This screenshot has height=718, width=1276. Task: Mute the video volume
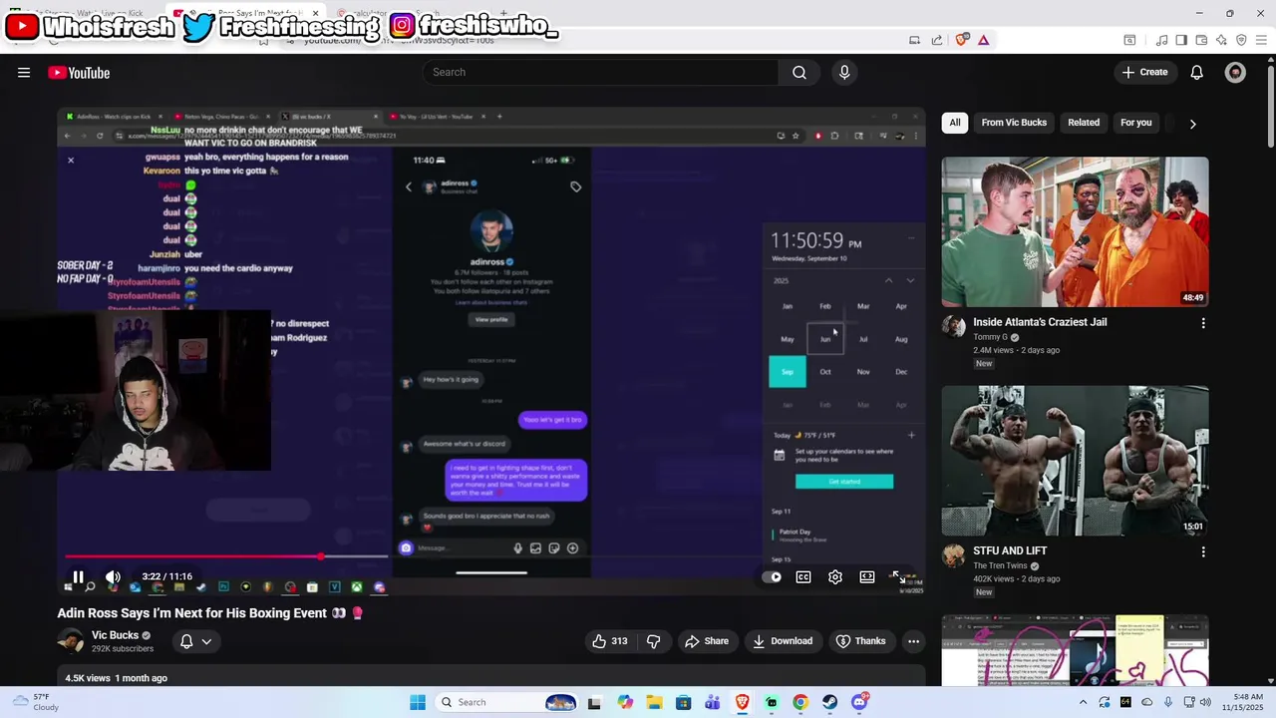tap(113, 576)
